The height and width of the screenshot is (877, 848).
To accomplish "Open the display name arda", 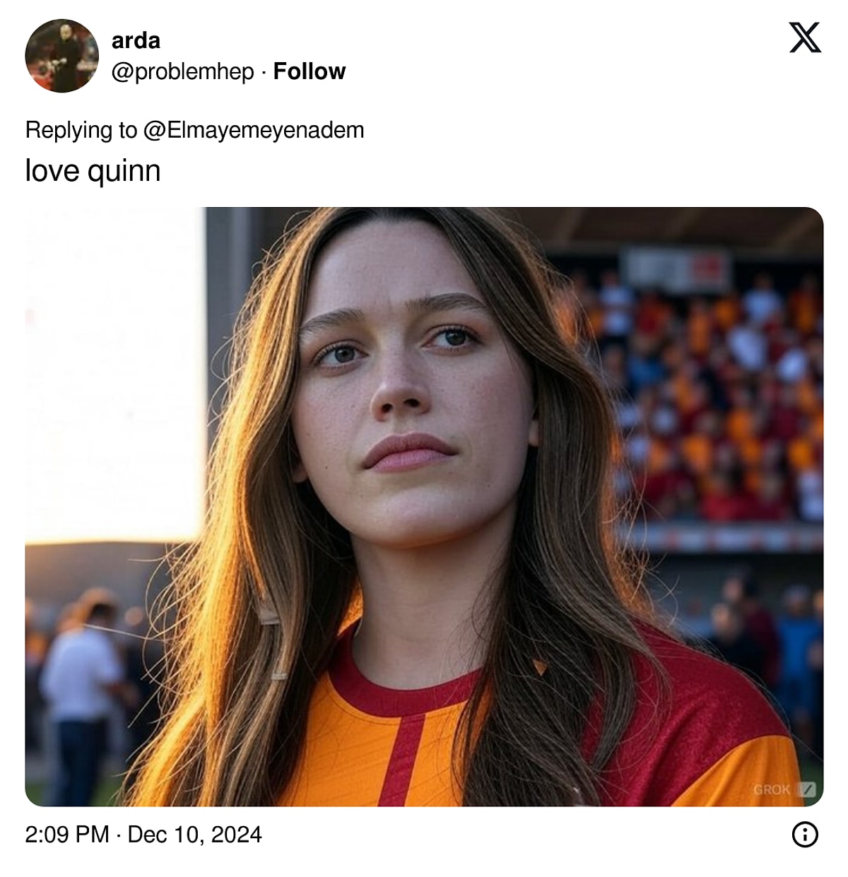I will [136, 40].
